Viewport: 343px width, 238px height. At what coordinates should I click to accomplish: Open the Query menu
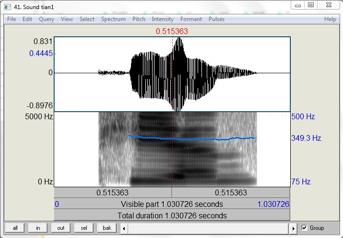click(47, 19)
